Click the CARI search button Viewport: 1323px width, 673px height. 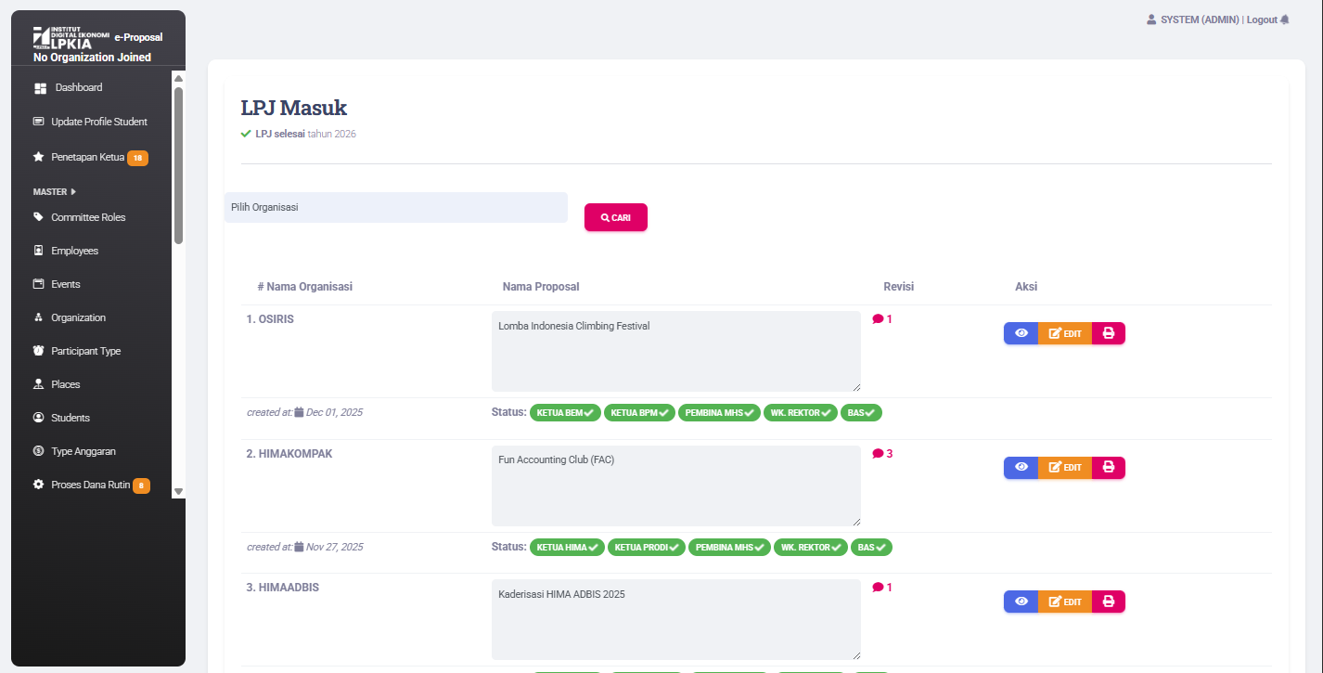(616, 217)
